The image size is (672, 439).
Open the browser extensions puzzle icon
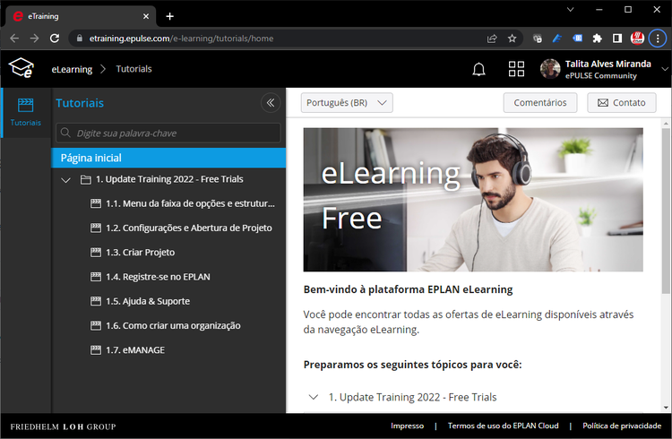click(x=597, y=39)
